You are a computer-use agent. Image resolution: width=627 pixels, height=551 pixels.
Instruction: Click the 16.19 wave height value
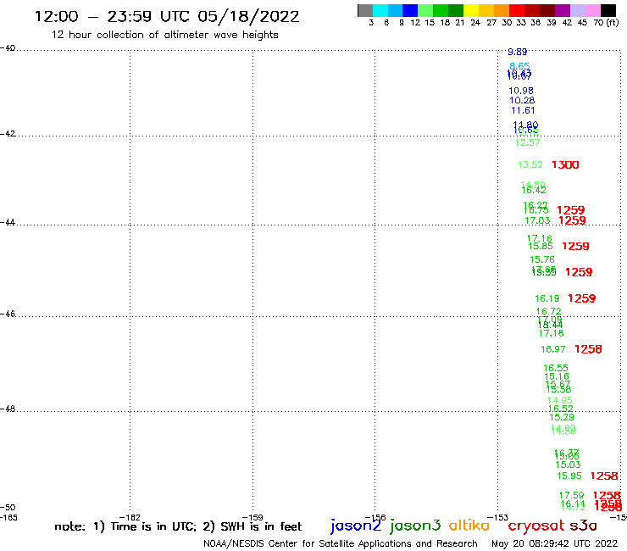pyautogui.click(x=547, y=298)
